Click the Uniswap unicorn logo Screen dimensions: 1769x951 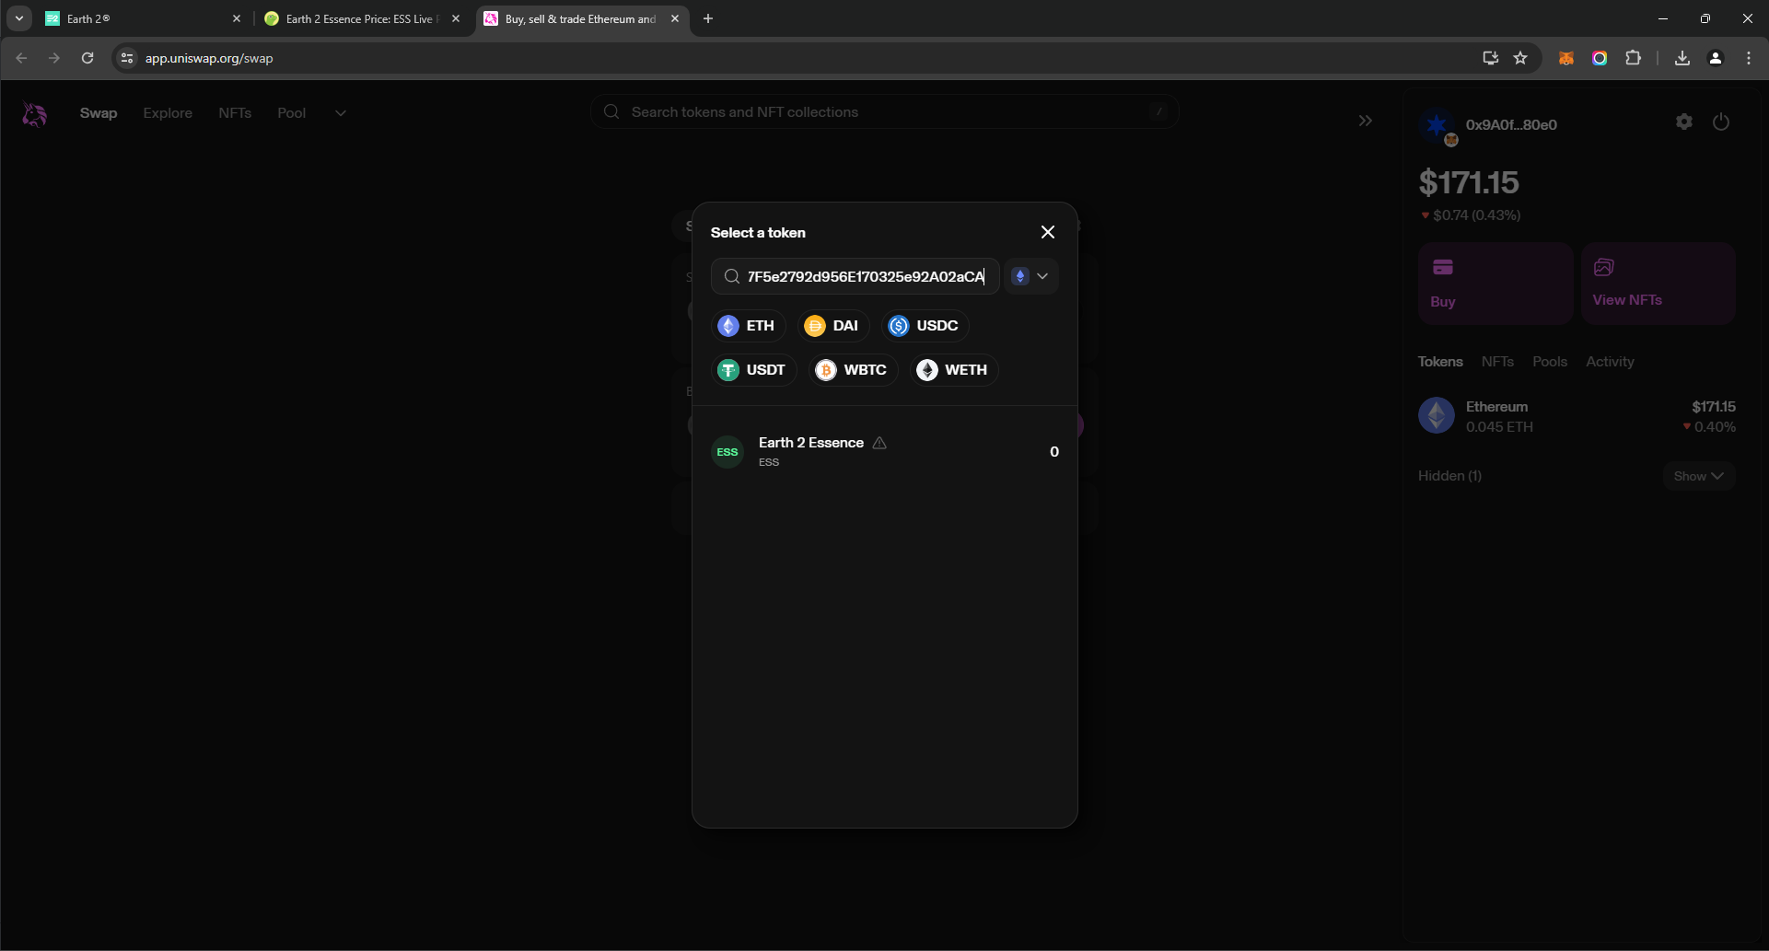click(35, 114)
